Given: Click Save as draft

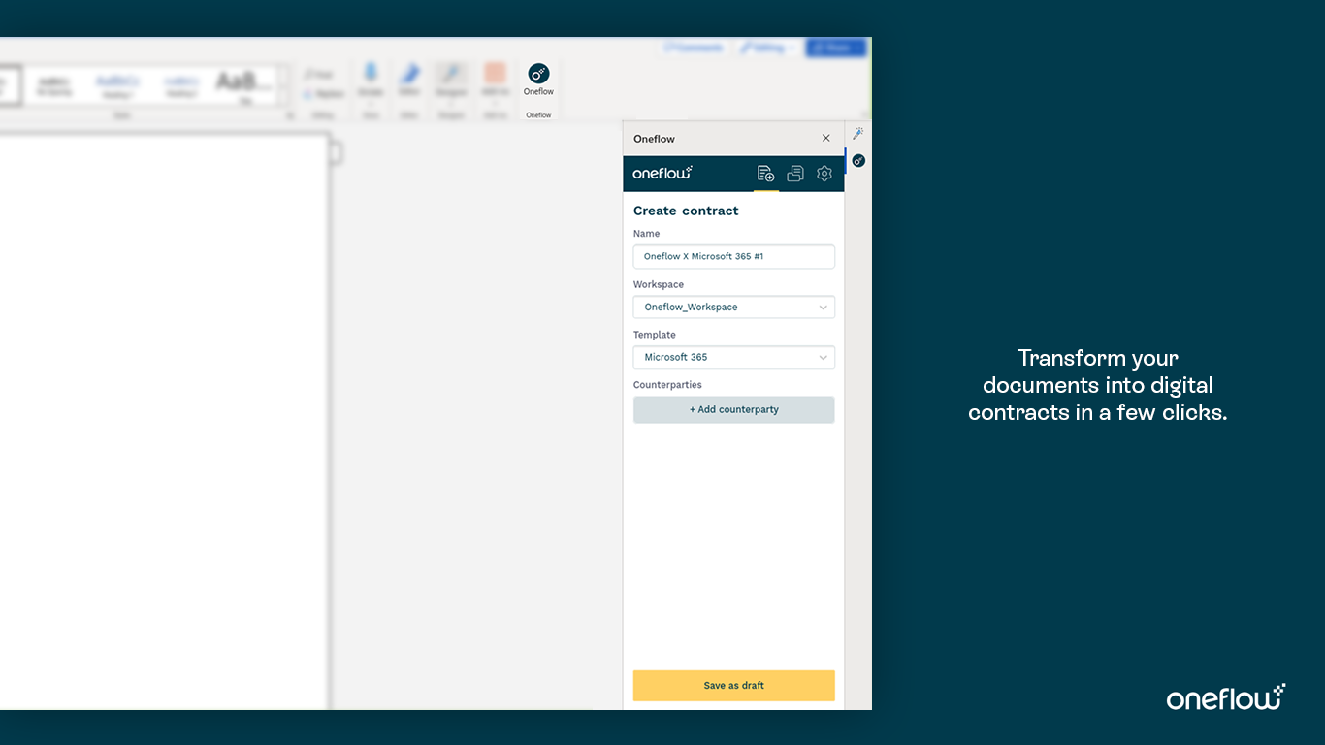Looking at the screenshot, I should point(734,686).
